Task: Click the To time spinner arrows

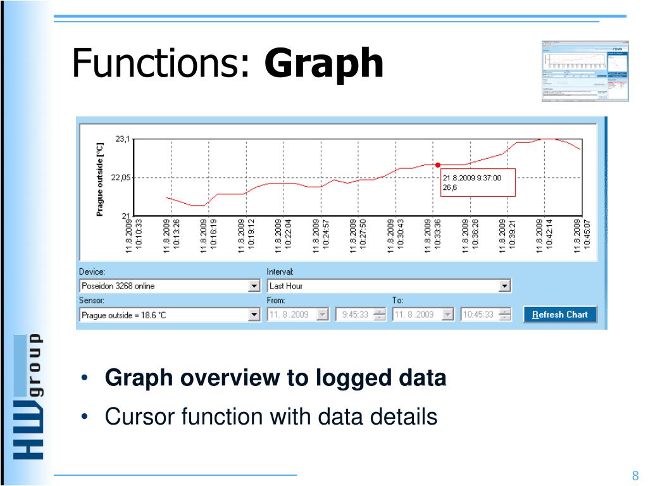Action: pyautogui.click(x=504, y=315)
